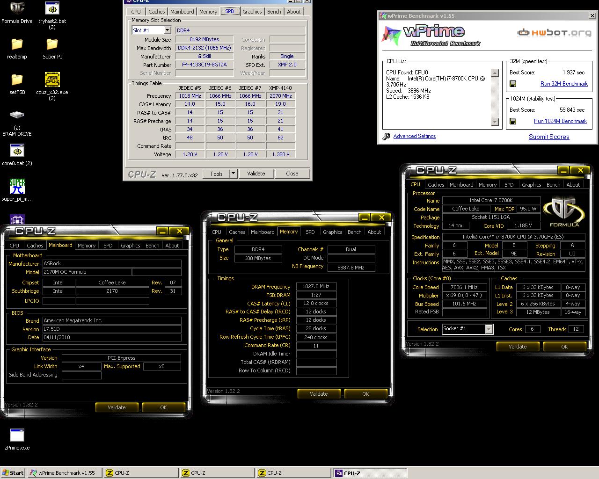Viewport: 599px width, 479px height.
Task: Click OK in the Mainboard CPU-Z window
Action: tap(163, 407)
